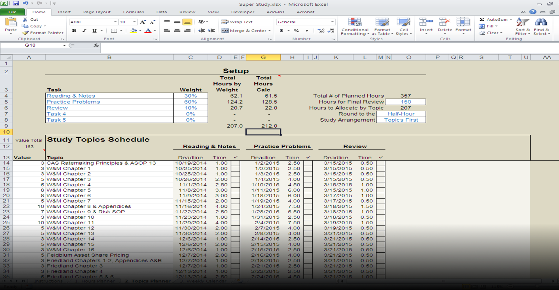
Task: Click bottom align icon
Action: pyautogui.click(x=187, y=22)
